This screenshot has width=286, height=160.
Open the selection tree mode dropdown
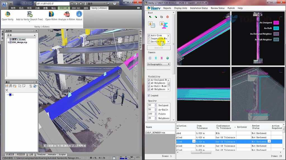[21, 35]
